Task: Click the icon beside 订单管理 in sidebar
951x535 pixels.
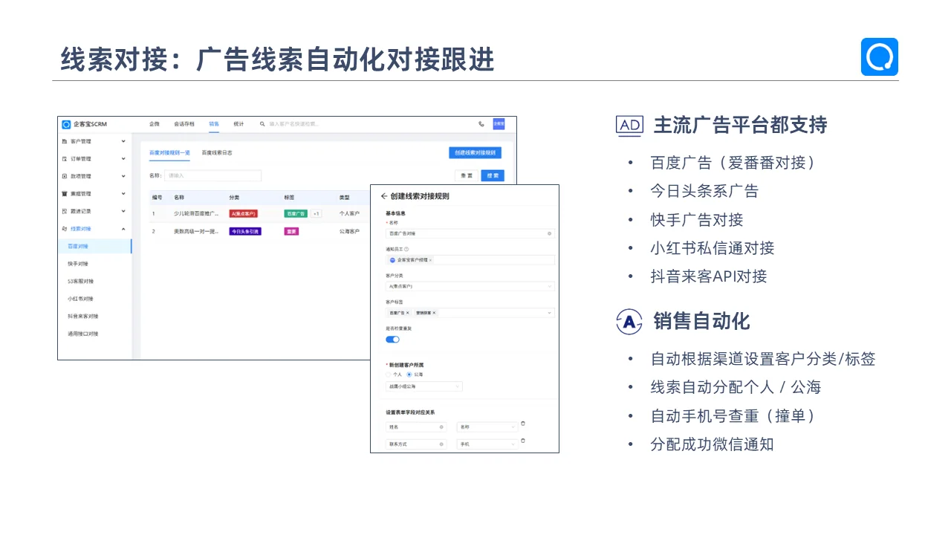Action: 65,159
